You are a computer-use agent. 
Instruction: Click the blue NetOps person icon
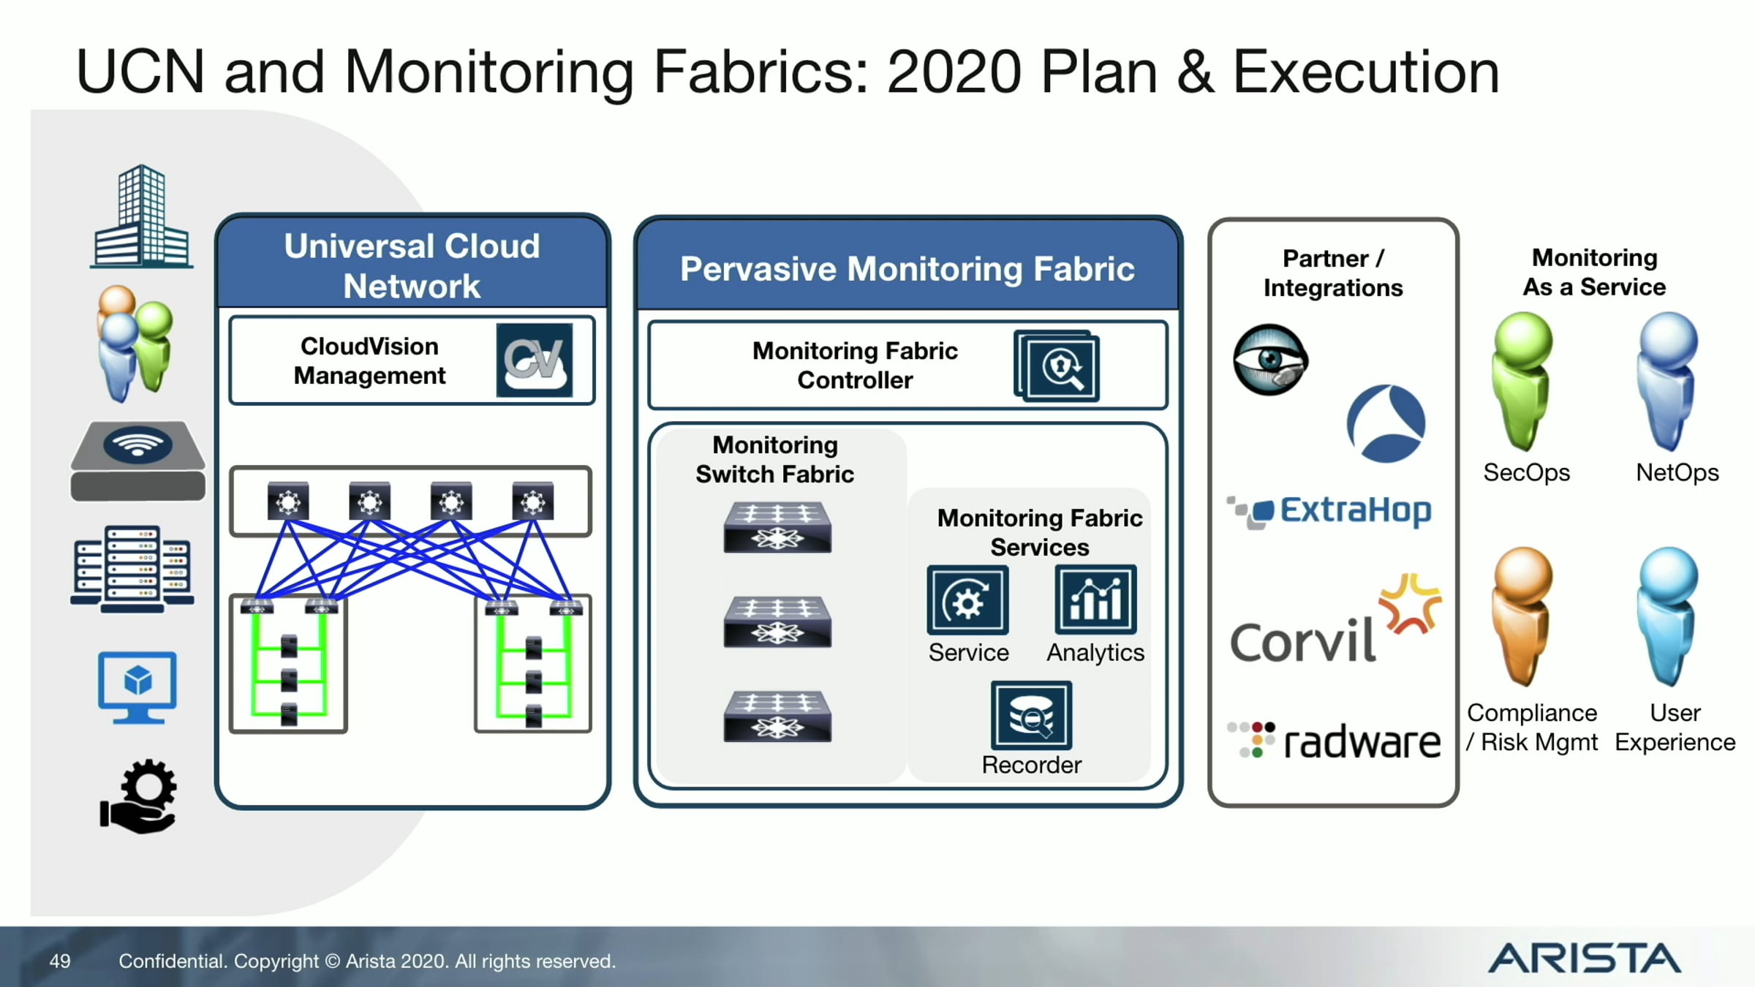coord(1668,382)
